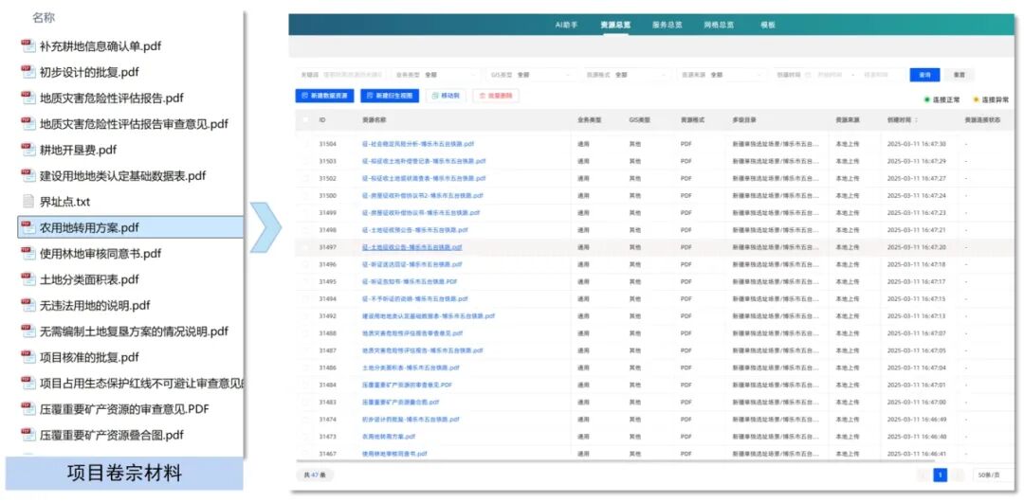The image size is (1024, 502).
Task: Open the 资源来源 filter dropdown
Action: [x=721, y=75]
